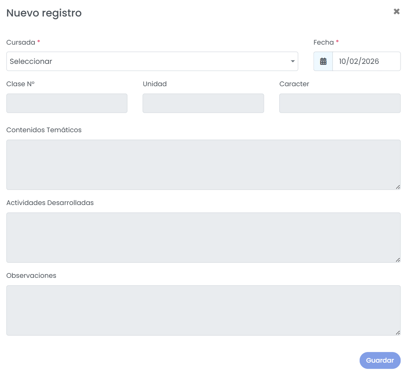
Task: Click the Unidad input field
Action: (203, 103)
